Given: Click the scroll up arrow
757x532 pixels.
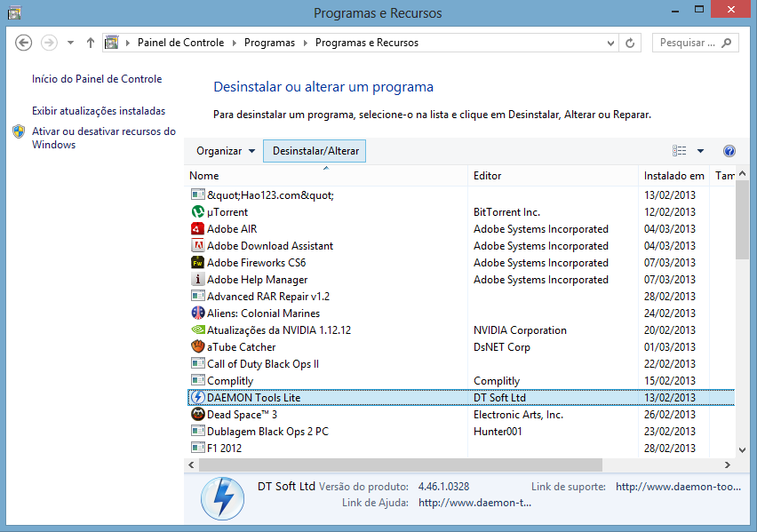Looking at the screenshot, I should 742,173.
